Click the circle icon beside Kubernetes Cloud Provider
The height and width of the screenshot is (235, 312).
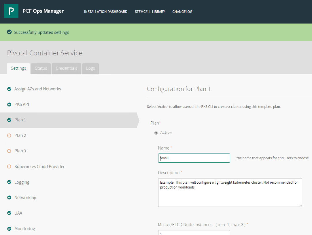coord(9,167)
